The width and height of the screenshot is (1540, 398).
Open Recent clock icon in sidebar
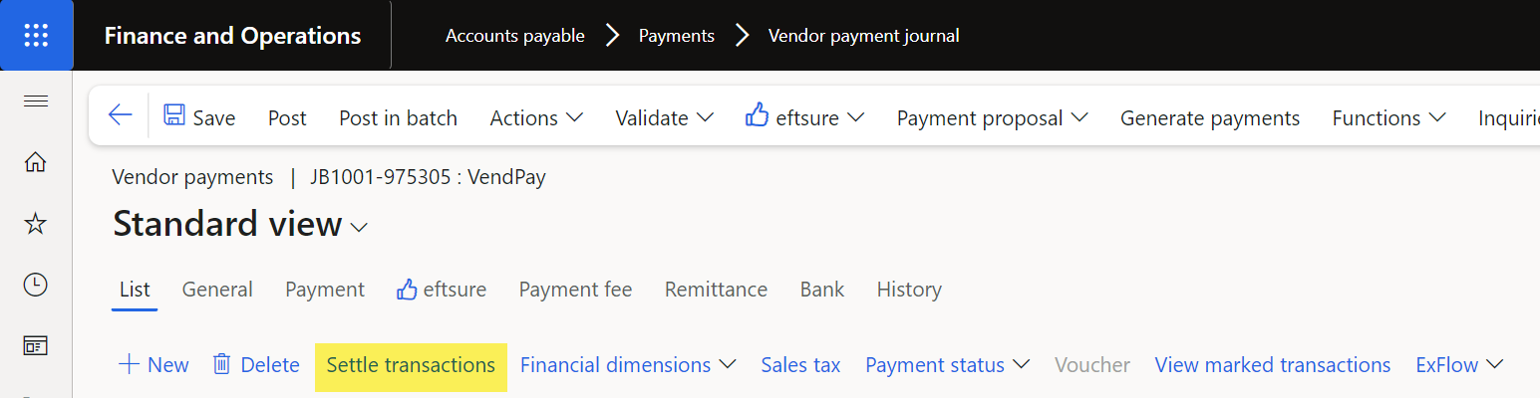(36, 286)
